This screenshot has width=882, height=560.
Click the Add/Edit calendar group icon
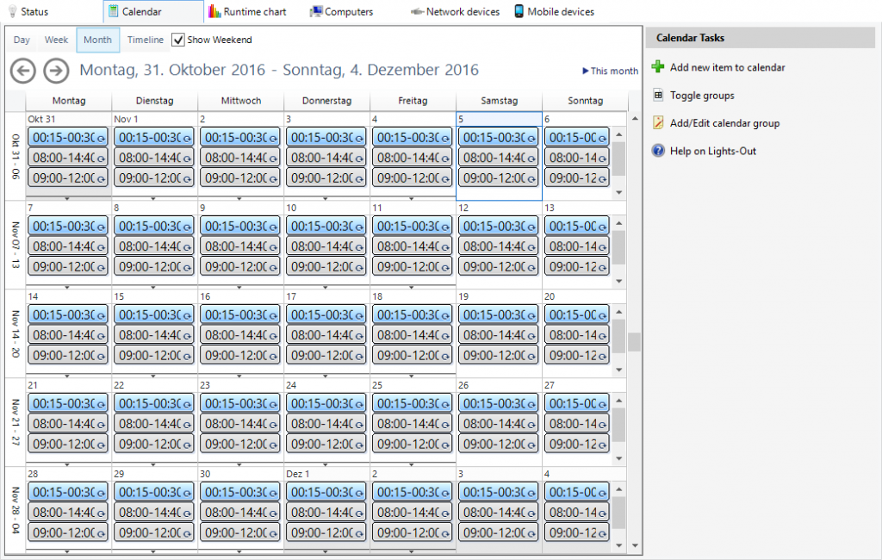(x=658, y=122)
